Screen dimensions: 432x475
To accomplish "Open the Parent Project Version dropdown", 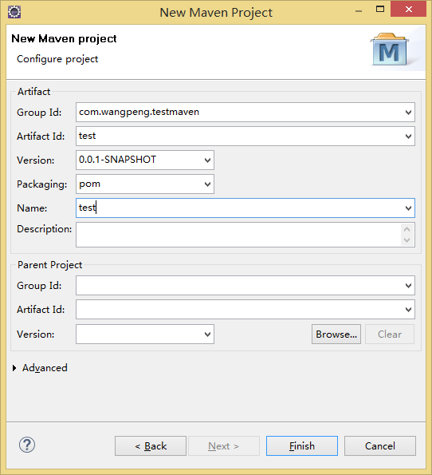I will [x=207, y=334].
